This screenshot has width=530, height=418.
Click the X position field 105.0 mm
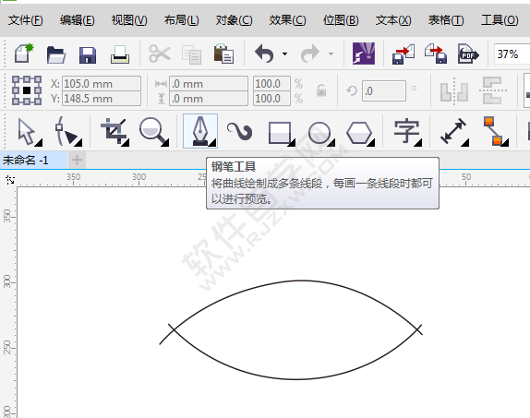tap(102, 83)
